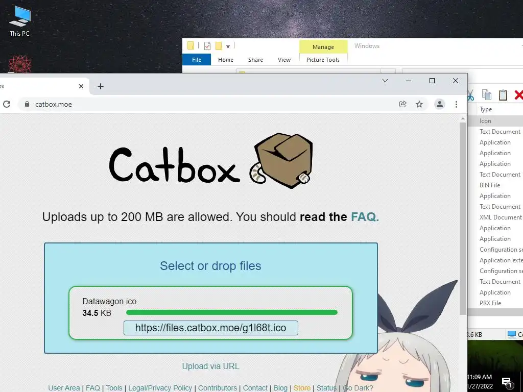Viewport: 523px width, 392px height.
Task: Switch to the View ribbon tab
Action: (x=284, y=60)
